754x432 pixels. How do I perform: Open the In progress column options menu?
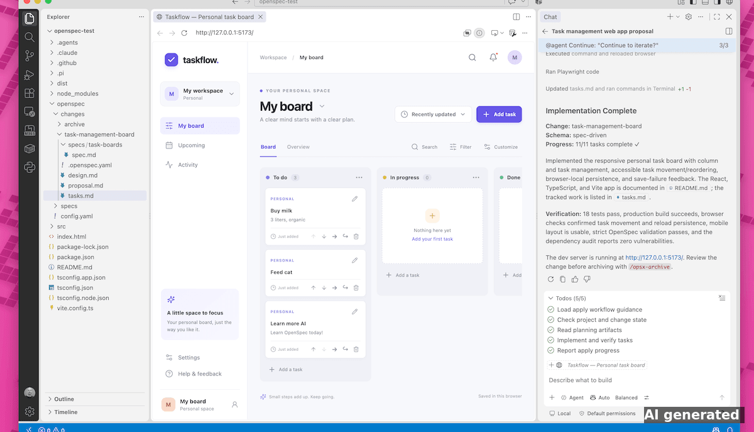coord(476,177)
